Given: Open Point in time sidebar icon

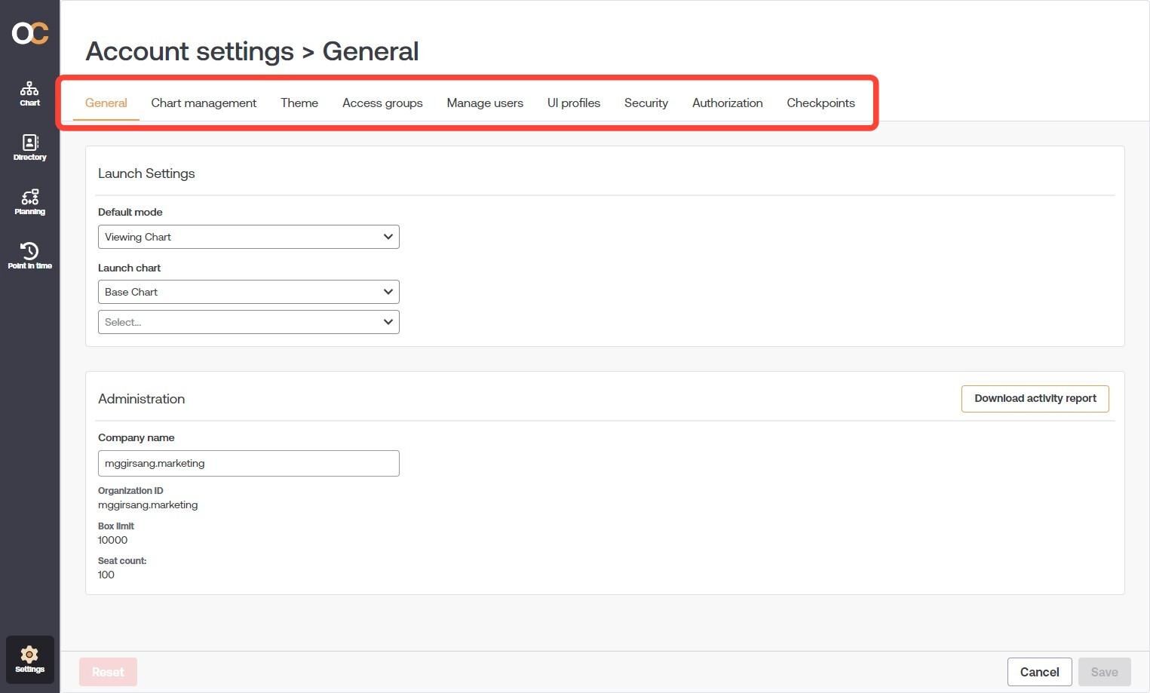Looking at the screenshot, I should (29, 256).
